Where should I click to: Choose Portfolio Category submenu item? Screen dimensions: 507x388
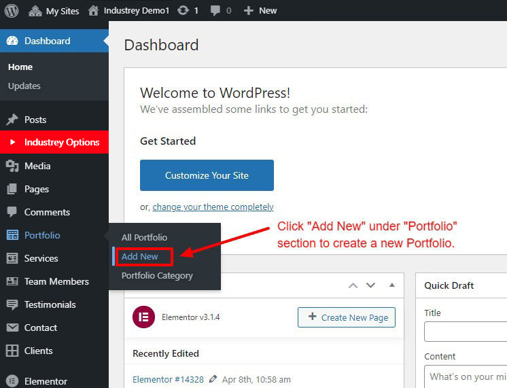(157, 275)
